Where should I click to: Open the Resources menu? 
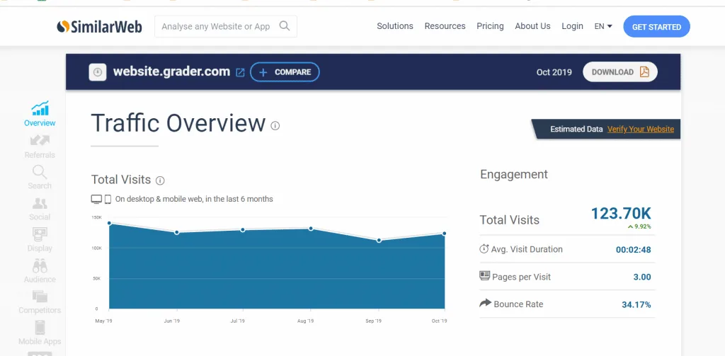click(445, 26)
